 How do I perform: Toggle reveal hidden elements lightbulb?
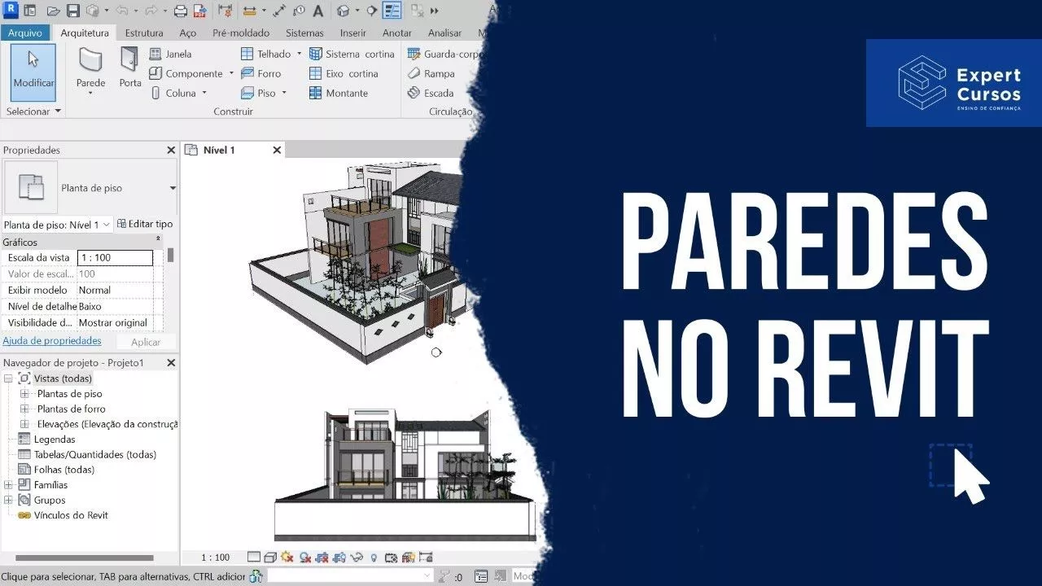374,558
